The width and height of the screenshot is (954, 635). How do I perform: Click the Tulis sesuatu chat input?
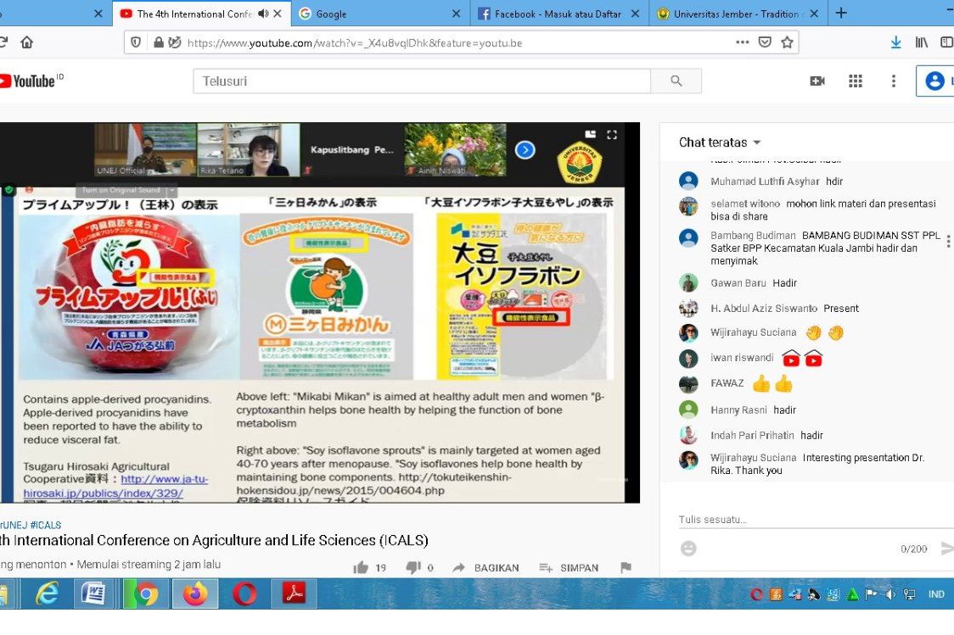click(x=816, y=520)
